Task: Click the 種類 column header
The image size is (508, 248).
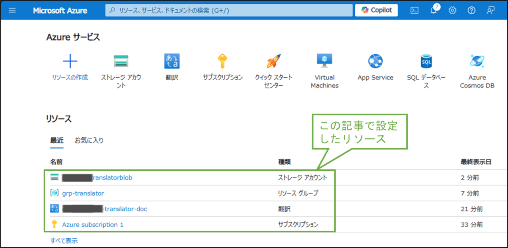Action: click(284, 162)
